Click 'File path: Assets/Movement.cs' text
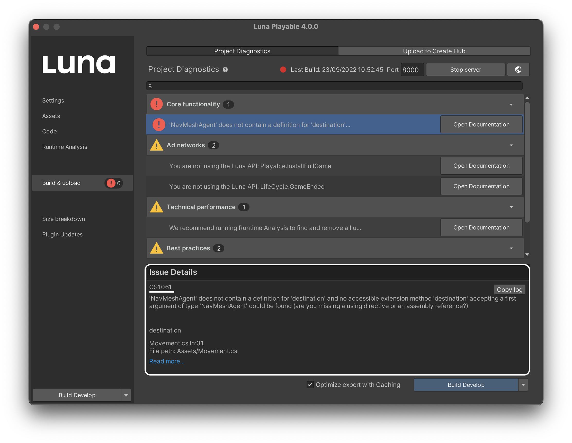Screen dimensions: 572x443 (193, 351)
